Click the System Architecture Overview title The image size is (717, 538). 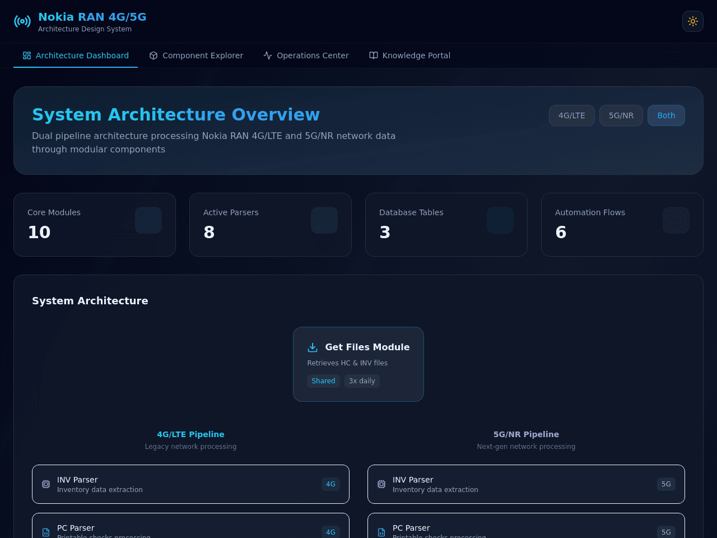pos(176,114)
